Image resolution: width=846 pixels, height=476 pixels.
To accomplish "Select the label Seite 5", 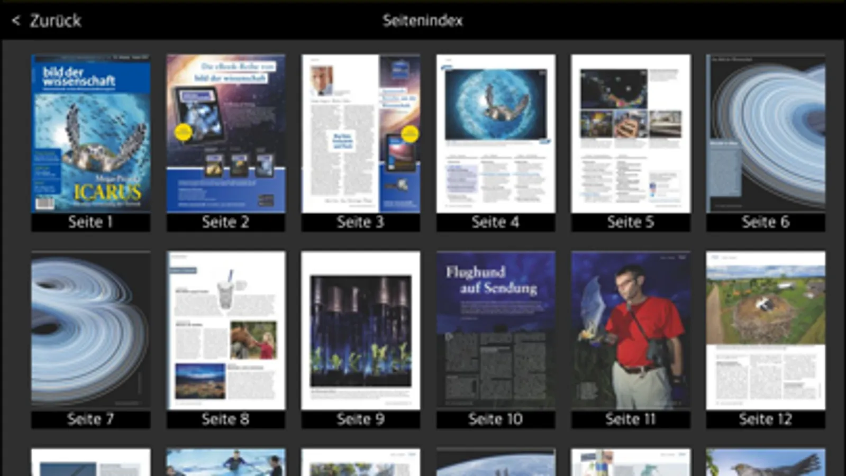I will tap(631, 222).
